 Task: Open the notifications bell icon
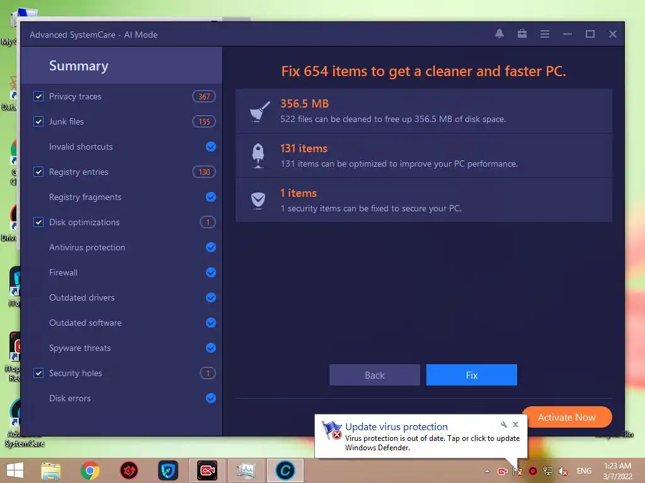[x=499, y=34]
